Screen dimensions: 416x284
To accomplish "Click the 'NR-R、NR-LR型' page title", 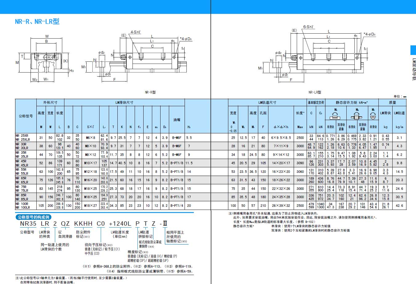I will [37, 21].
